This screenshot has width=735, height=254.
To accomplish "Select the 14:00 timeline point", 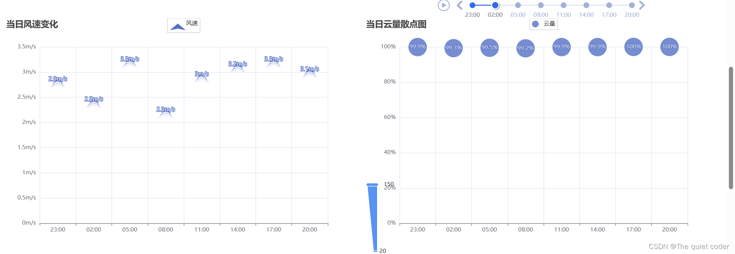I will point(586,5).
